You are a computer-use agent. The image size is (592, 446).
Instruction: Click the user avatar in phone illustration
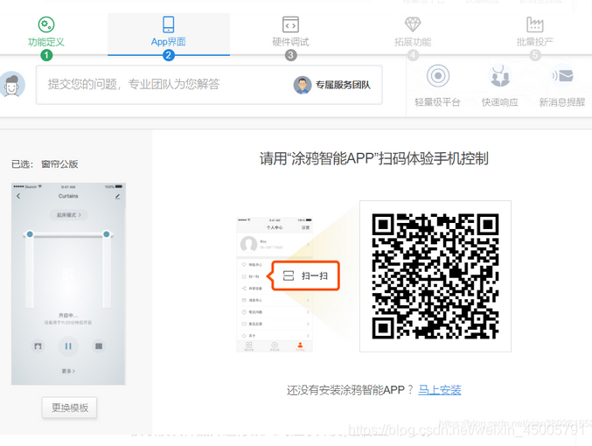pyautogui.click(x=249, y=244)
